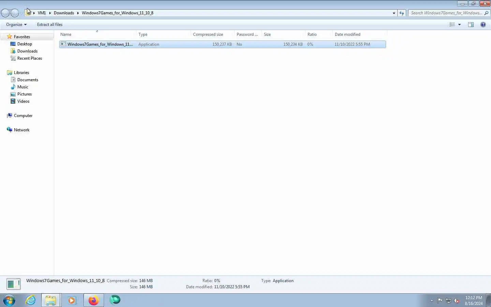
Task: Open Pictures library
Action: click(25, 94)
